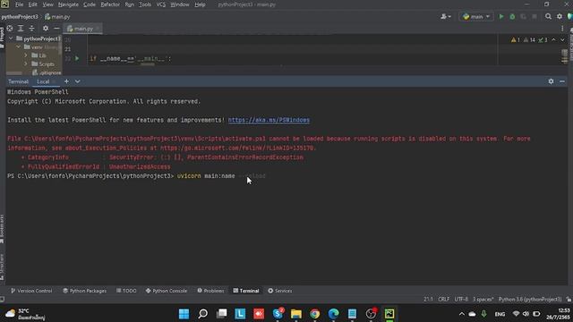Image resolution: width=573 pixels, height=322 pixels.
Task: Open the aka.ms/PSWindows link
Action: pyautogui.click(x=269, y=120)
